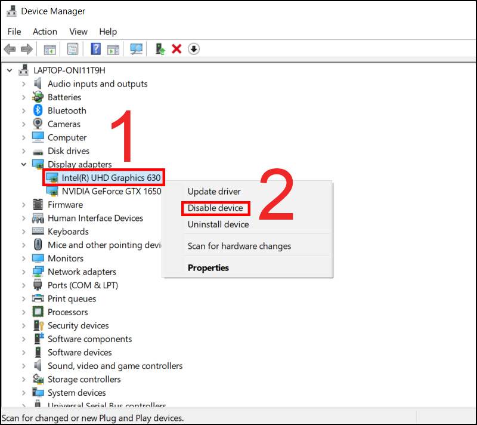This screenshot has height=425, width=477.
Task: Collapse the LAPTOP-ONI11T9H root node
Action: 10,70
